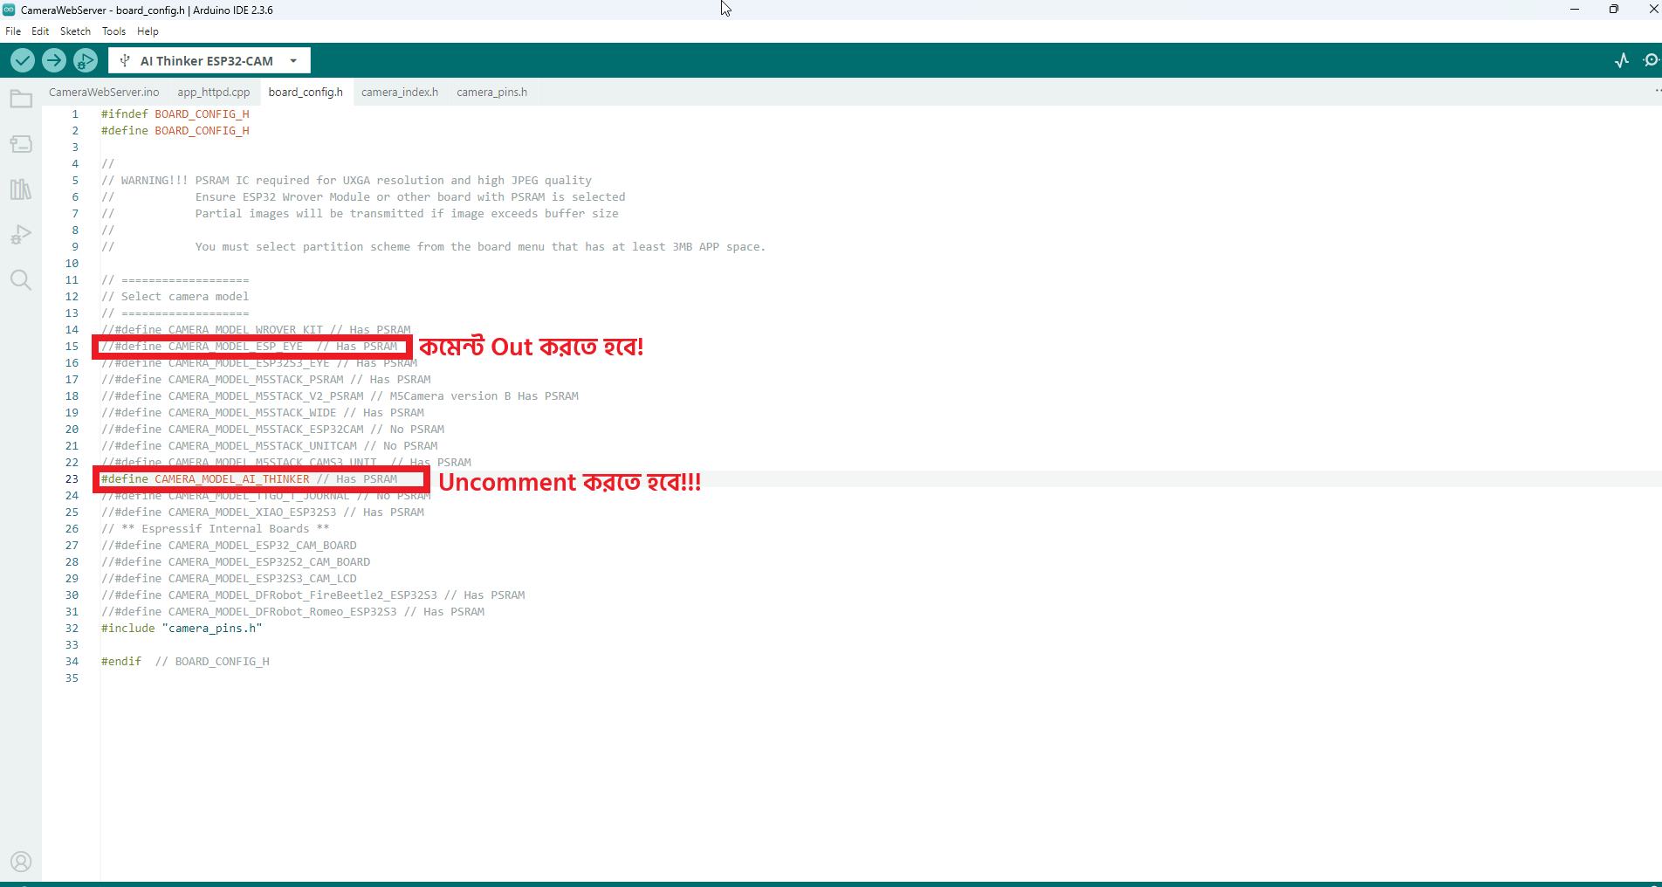Switch to the camera_pins.h tab
Viewport: 1662px width, 887px height.
pyautogui.click(x=491, y=92)
